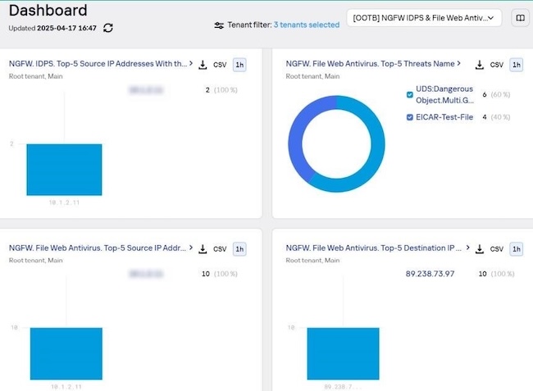Export Antivirus Top-5 Source IP widget as CSV
533x391 pixels.
220,249
